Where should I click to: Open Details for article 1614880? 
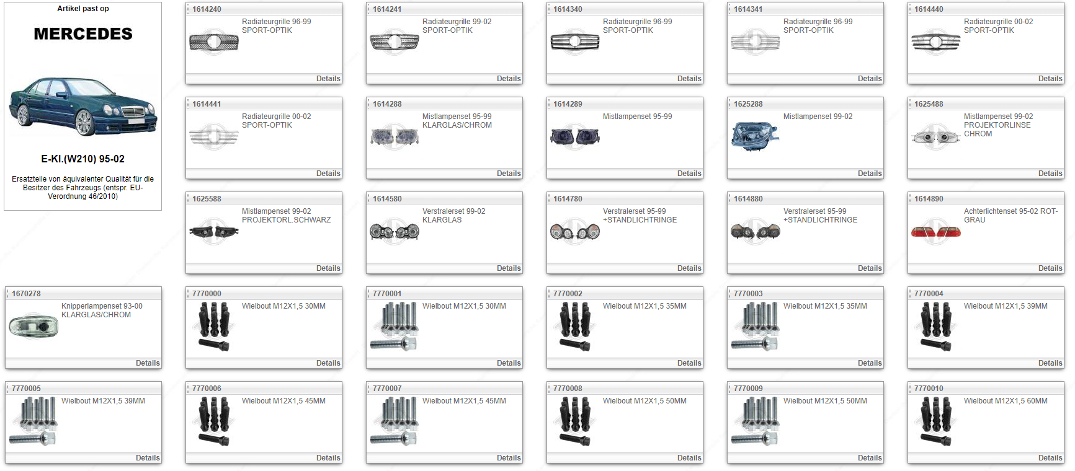click(870, 268)
